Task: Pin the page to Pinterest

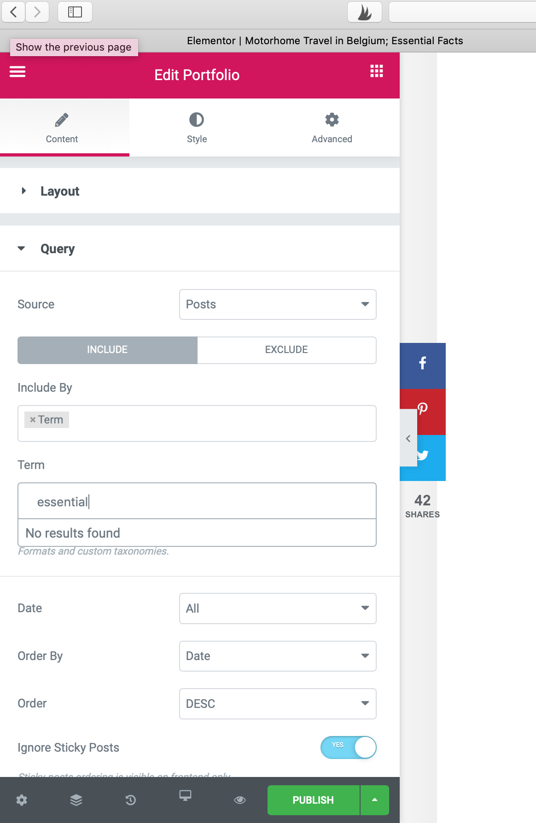Action: click(422, 409)
